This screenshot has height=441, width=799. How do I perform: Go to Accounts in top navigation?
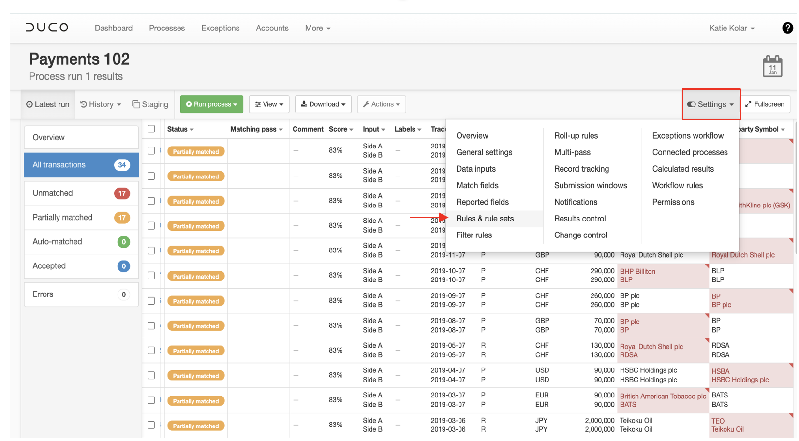(x=272, y=28)
